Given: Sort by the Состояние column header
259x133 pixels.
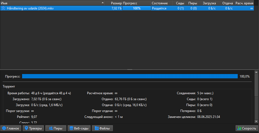Looking at the screenshot, I should [162, 3].
